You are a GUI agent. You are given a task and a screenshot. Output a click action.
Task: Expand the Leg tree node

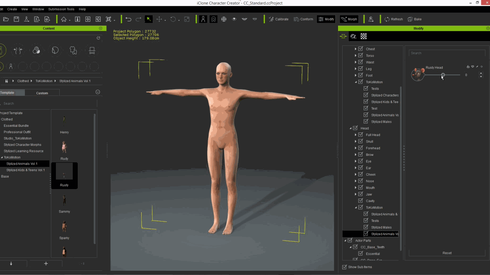pyautogui.click(x=356, y=69)
